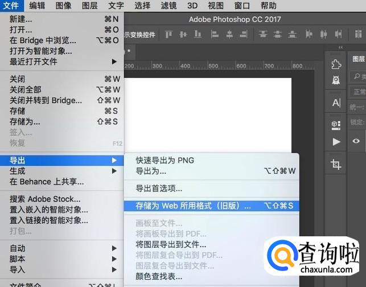
Task: Choose 置入链接的智能对象... menu item
Action: point(62,220)
